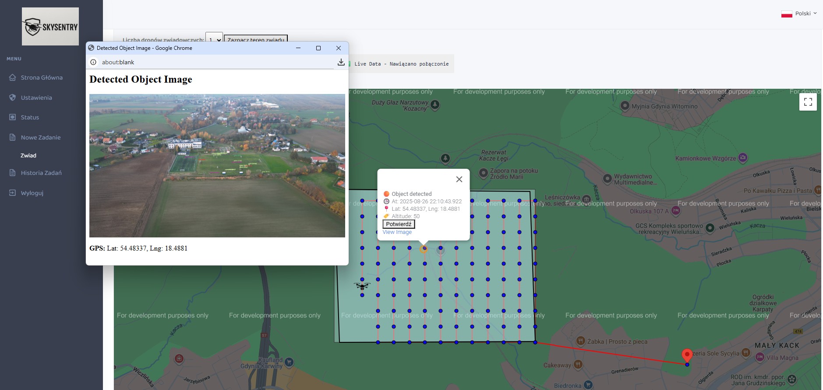Open Strona Główna menu item

point(42,77)
